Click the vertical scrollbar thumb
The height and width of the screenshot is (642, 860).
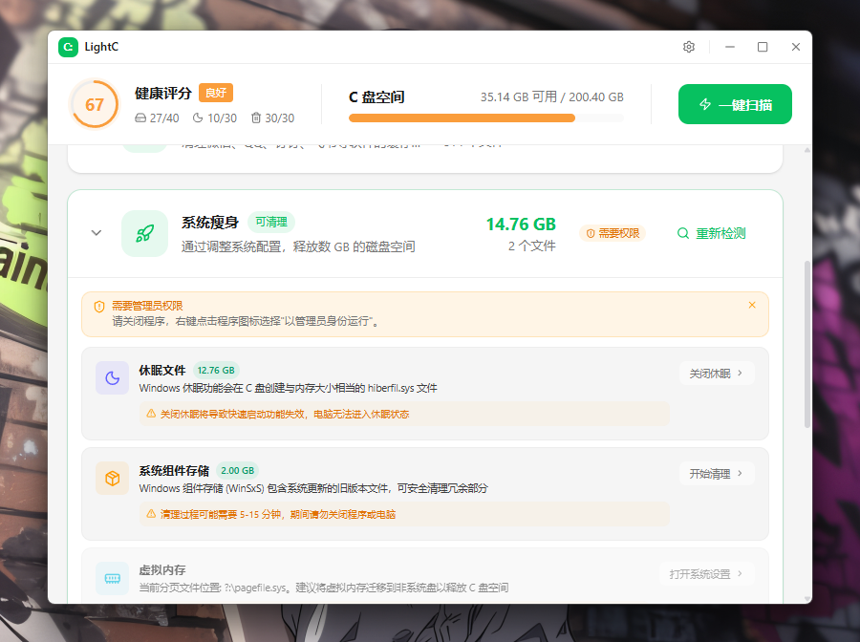click(x=806, y=344)
